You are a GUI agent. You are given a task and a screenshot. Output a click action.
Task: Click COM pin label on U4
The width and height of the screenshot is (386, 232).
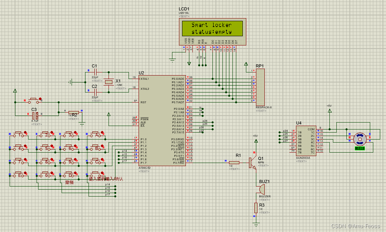[x=311, y=129]
